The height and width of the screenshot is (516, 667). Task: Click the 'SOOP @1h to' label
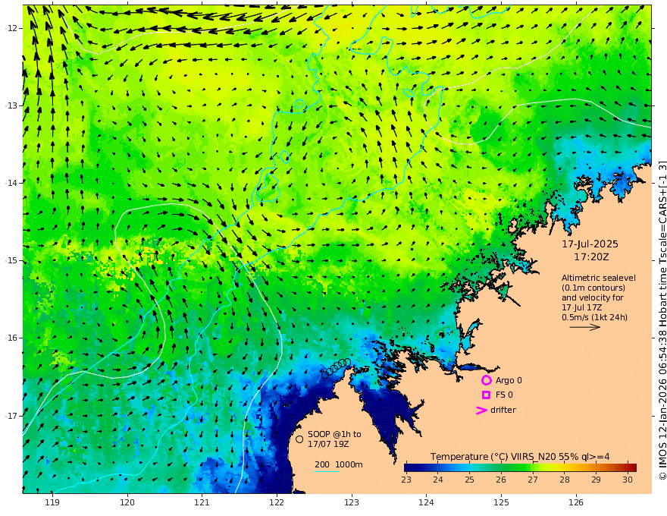point(334,434)
